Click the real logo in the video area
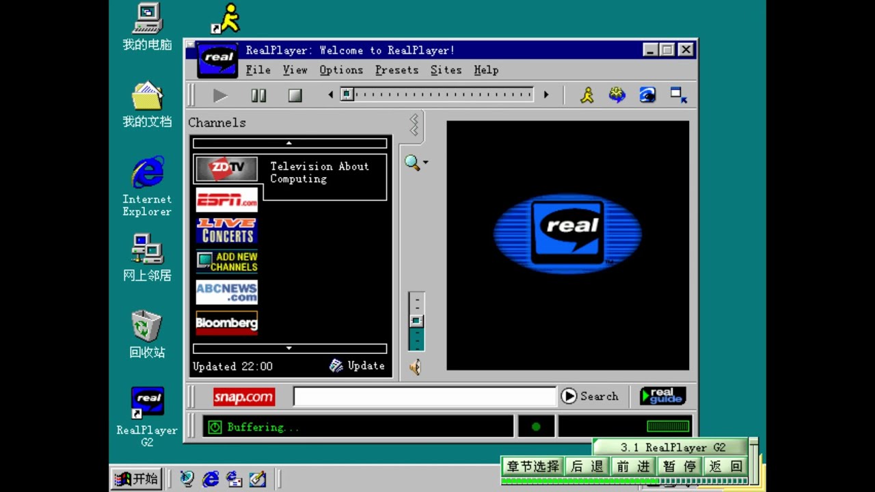 (x=567, y=233)
